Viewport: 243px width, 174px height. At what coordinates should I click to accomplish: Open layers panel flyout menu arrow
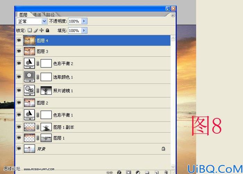tap(173, 15)
